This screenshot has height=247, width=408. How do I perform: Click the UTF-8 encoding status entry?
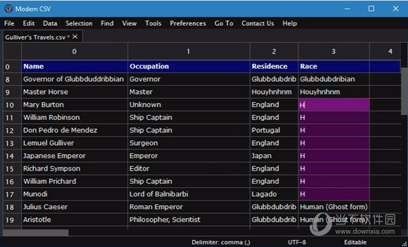(297, 242)
